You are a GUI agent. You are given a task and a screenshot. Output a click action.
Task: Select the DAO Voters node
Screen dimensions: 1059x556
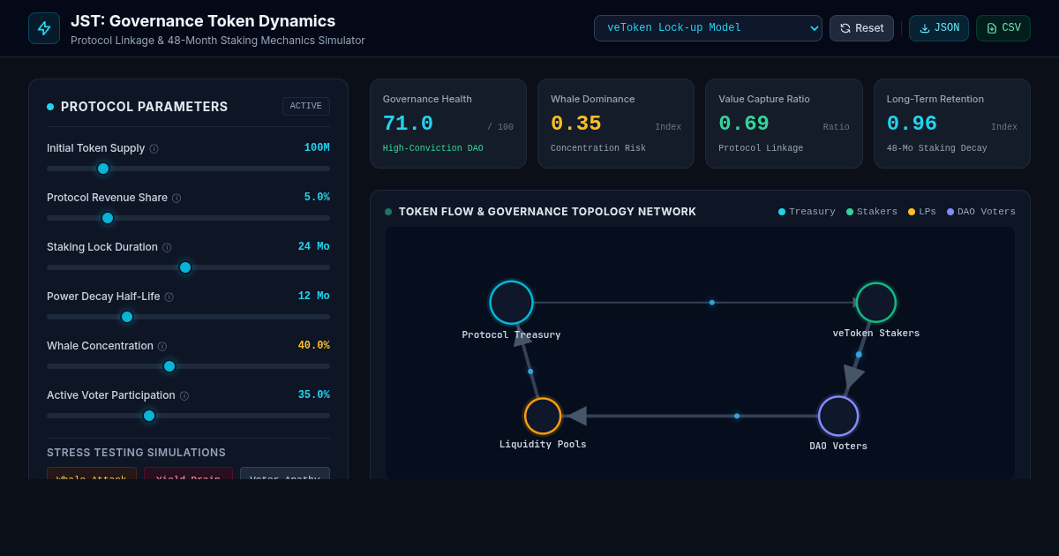(x=838, y=416)
